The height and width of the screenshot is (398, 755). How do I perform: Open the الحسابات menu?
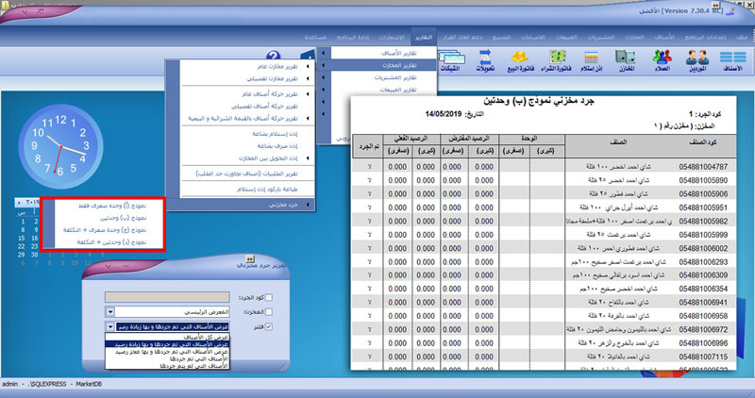pyautogui.click(x=532, y=37)
